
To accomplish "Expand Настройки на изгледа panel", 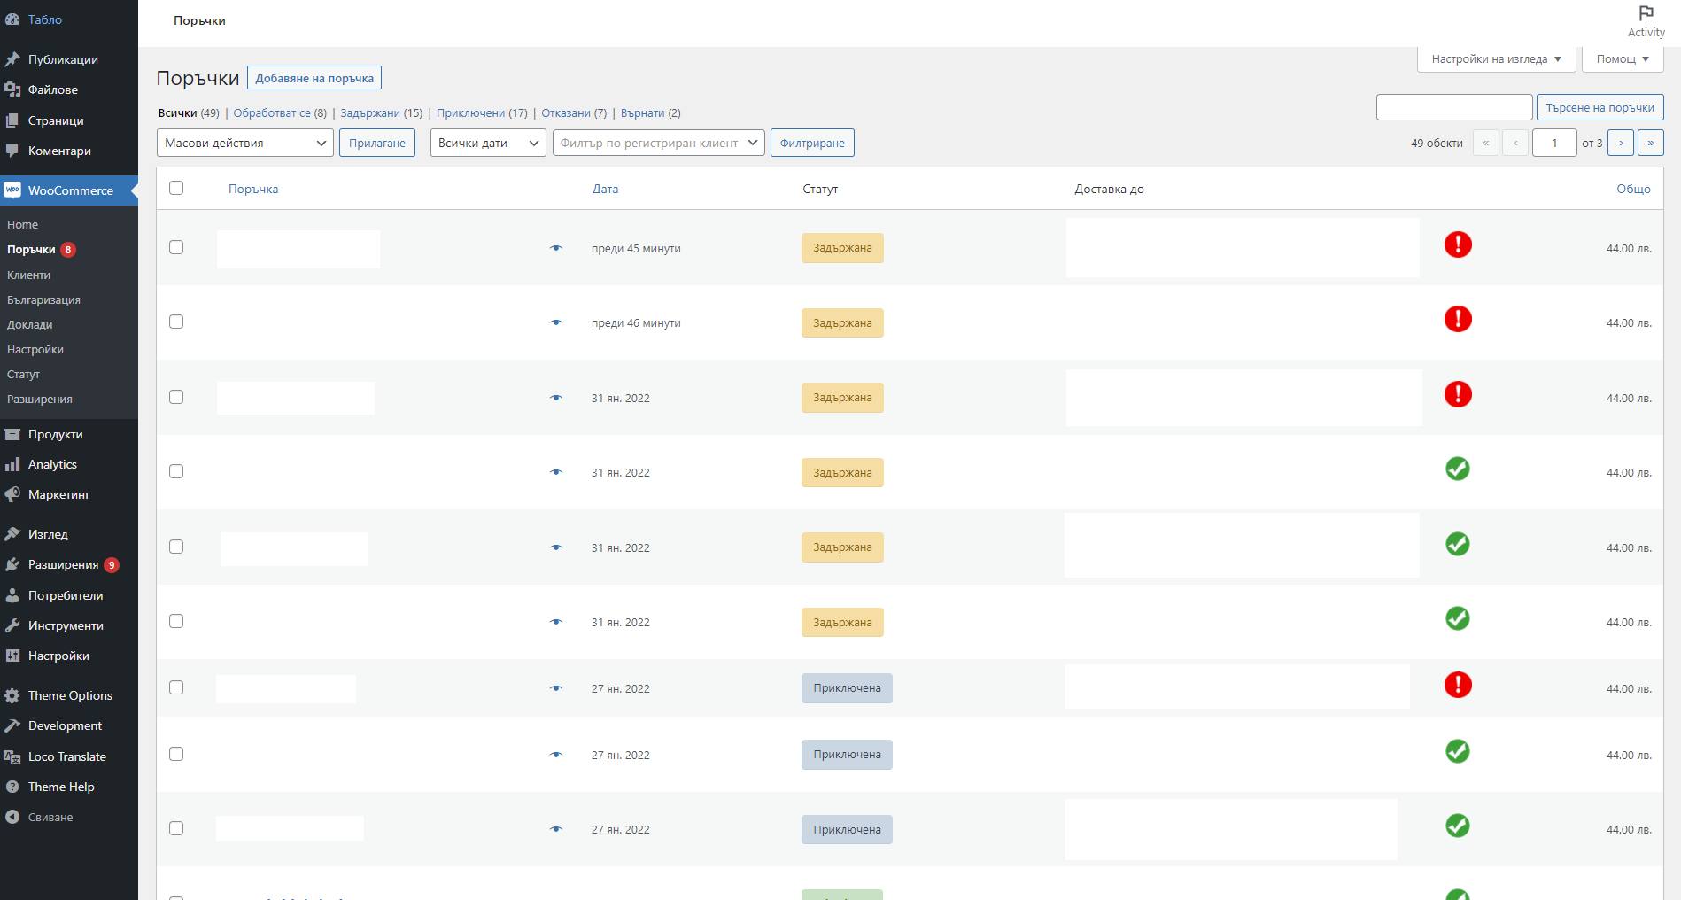I will point(1496,59).
